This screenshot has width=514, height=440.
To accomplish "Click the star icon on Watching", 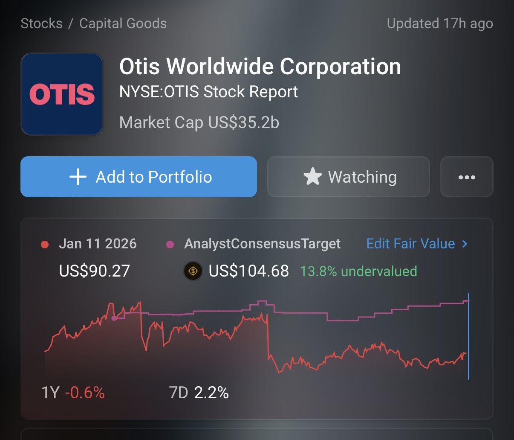I will tap(312, 177).
